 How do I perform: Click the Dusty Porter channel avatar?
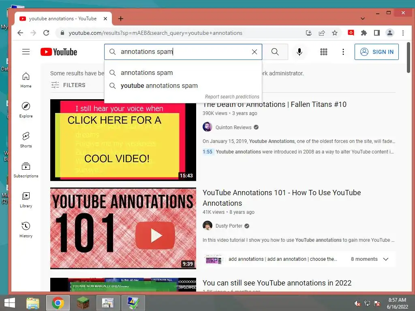pyautogui.click(x=207, y=226)
